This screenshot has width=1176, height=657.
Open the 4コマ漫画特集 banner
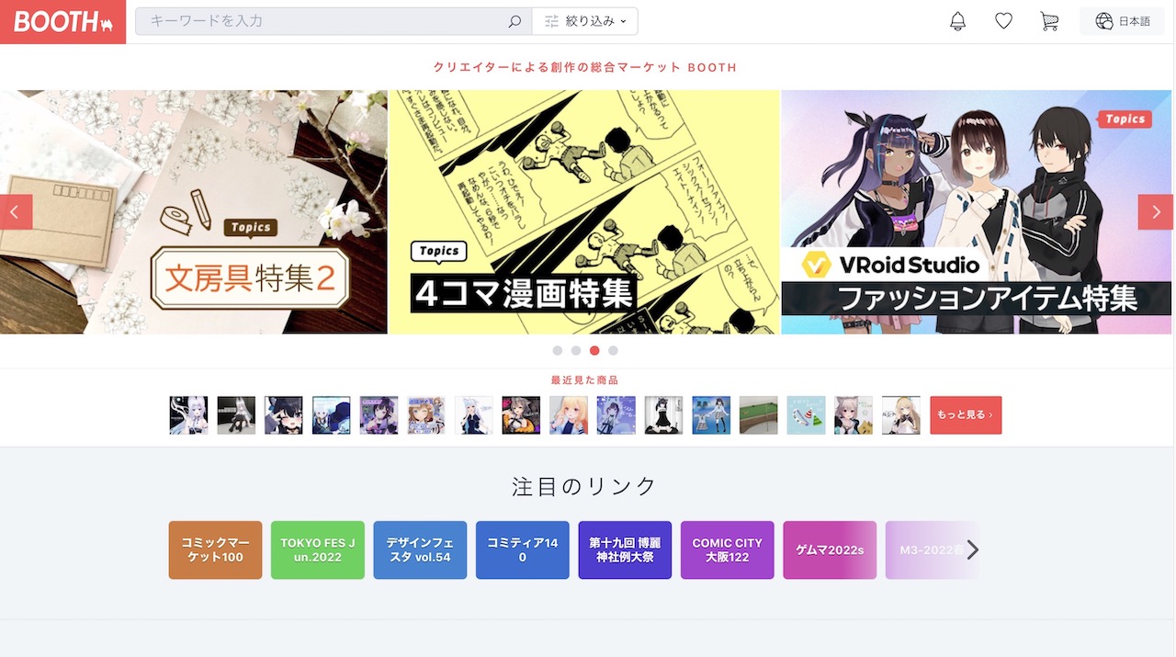point(583,212)
